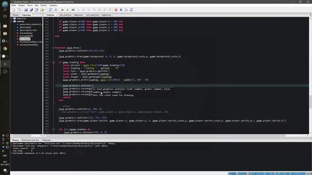The width and height of the screenshot is (312, 175).
Task: Open the Вид menu
Action: pos(37,5)
